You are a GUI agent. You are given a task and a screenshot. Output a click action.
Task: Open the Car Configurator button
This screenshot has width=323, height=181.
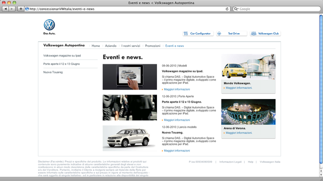pyautogui.click(x=198, y=34)
